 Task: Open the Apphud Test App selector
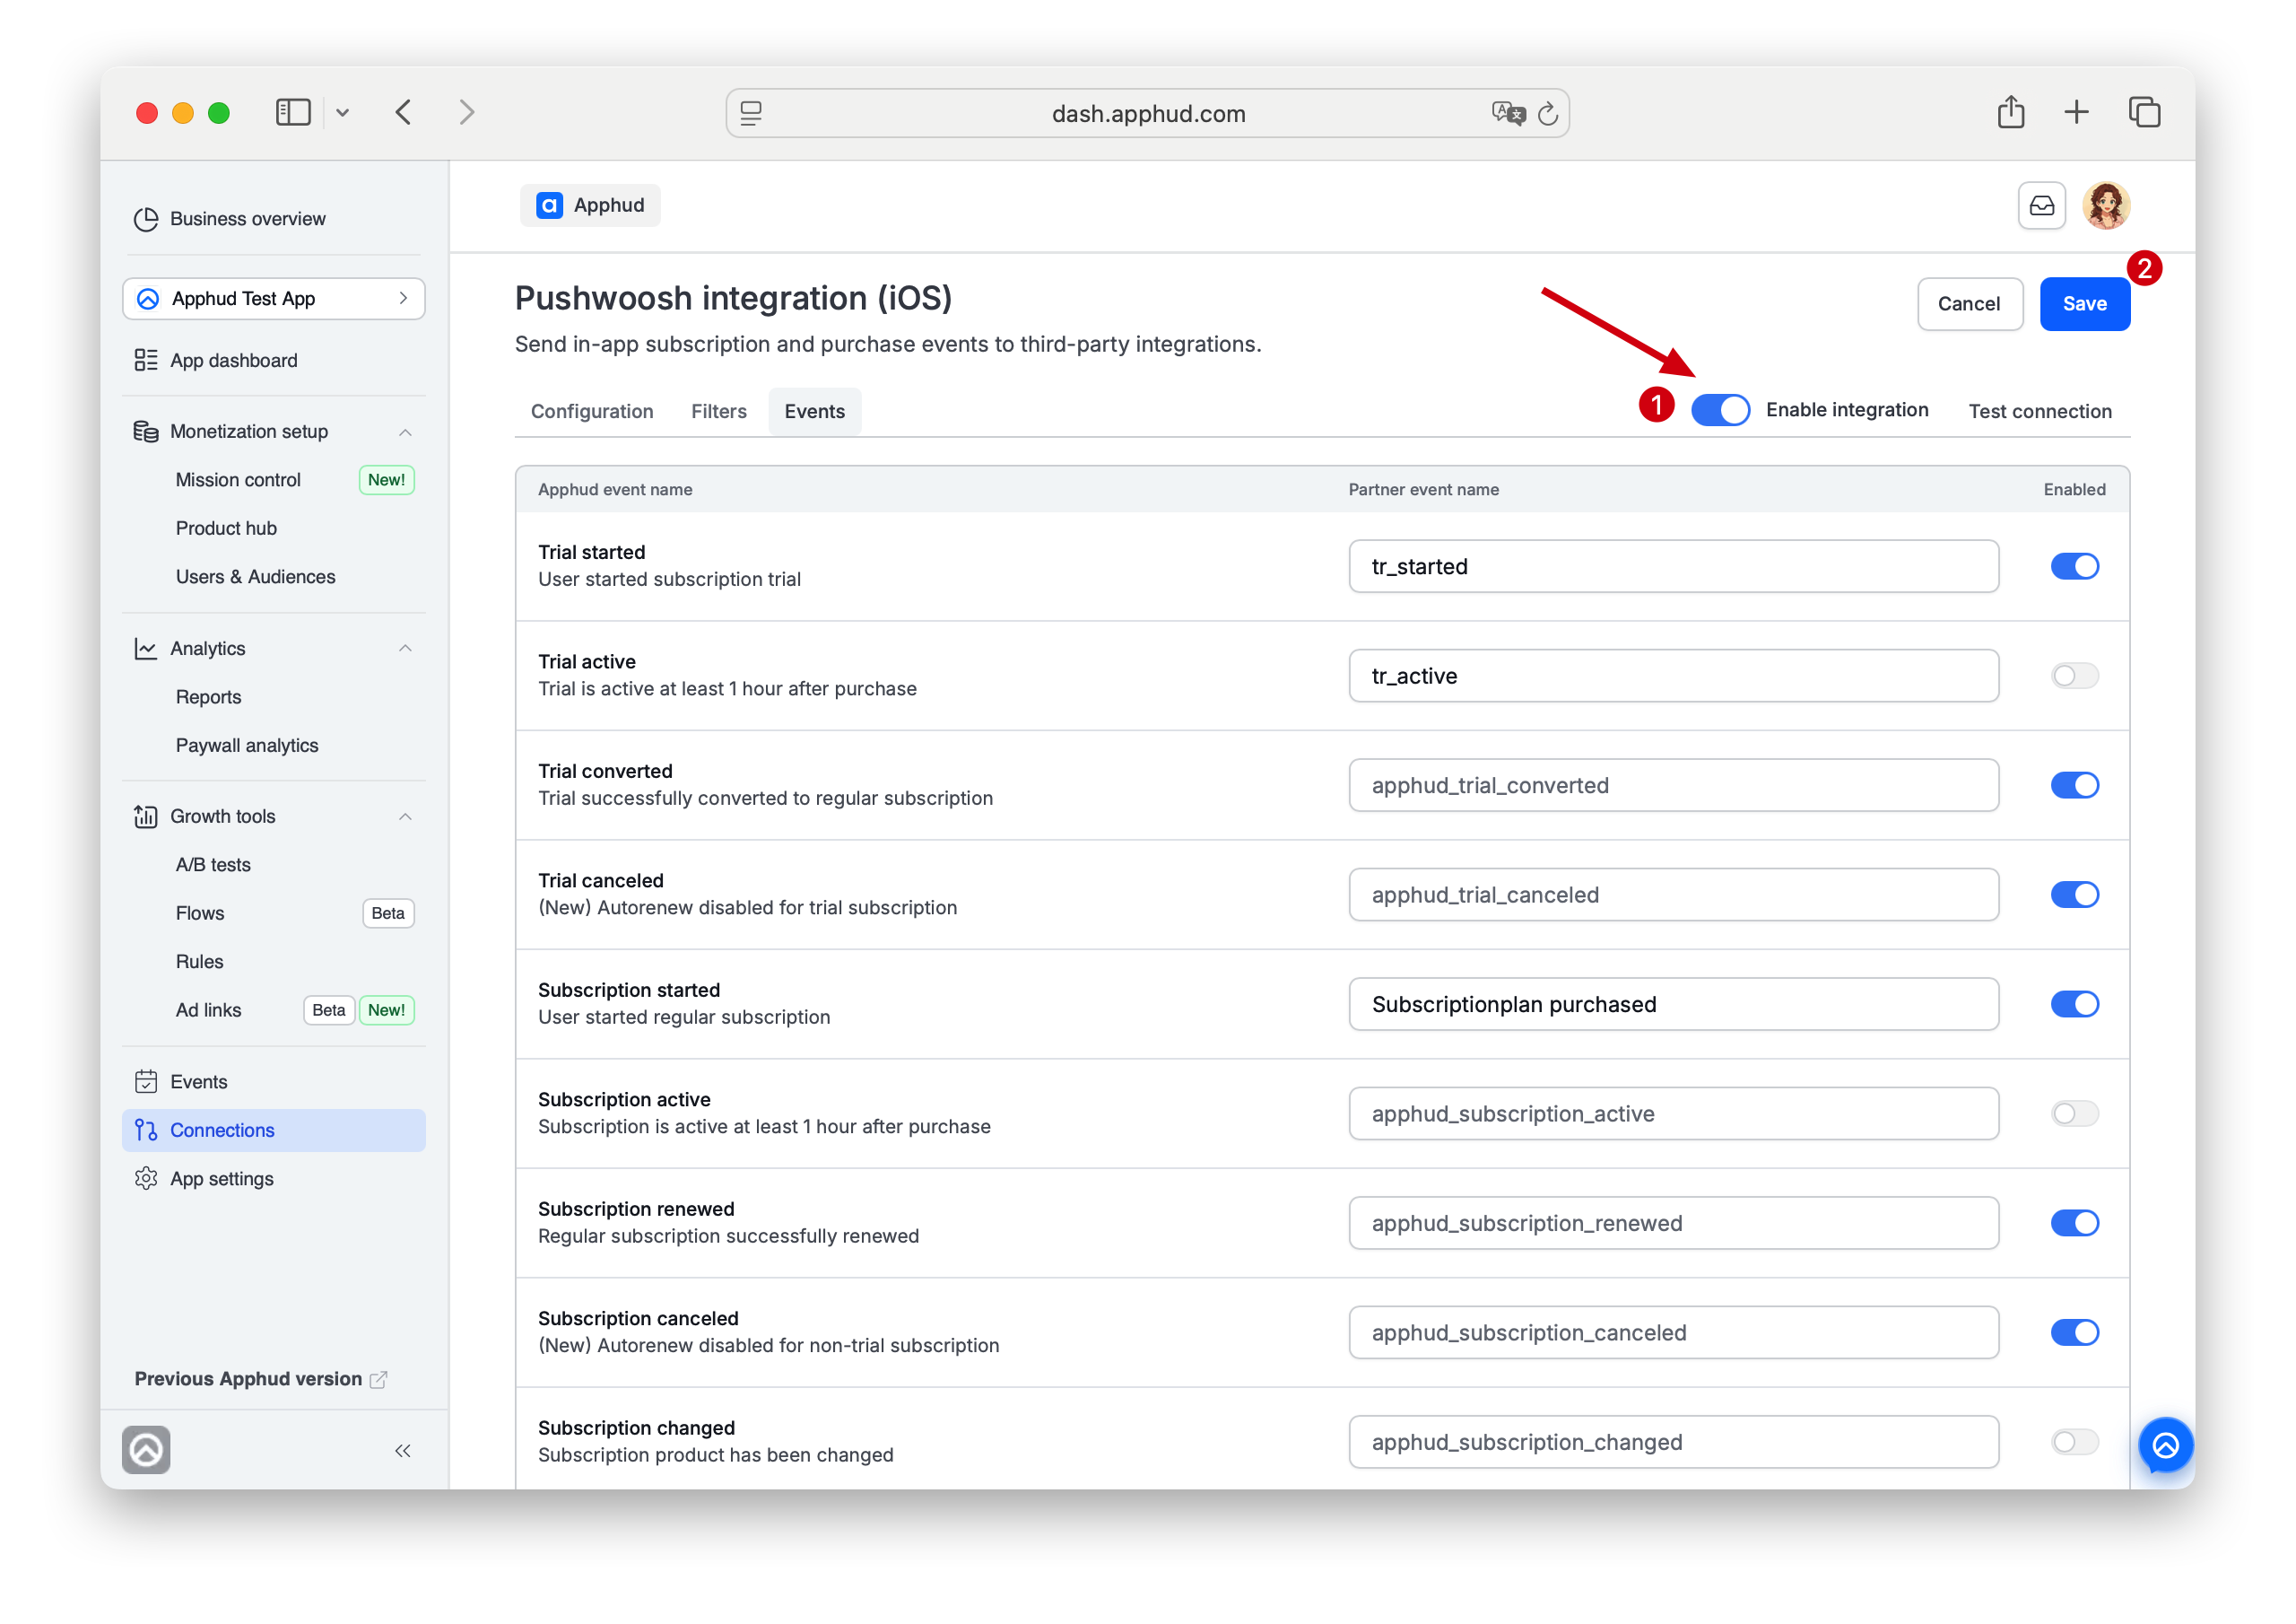pos(273,298)
